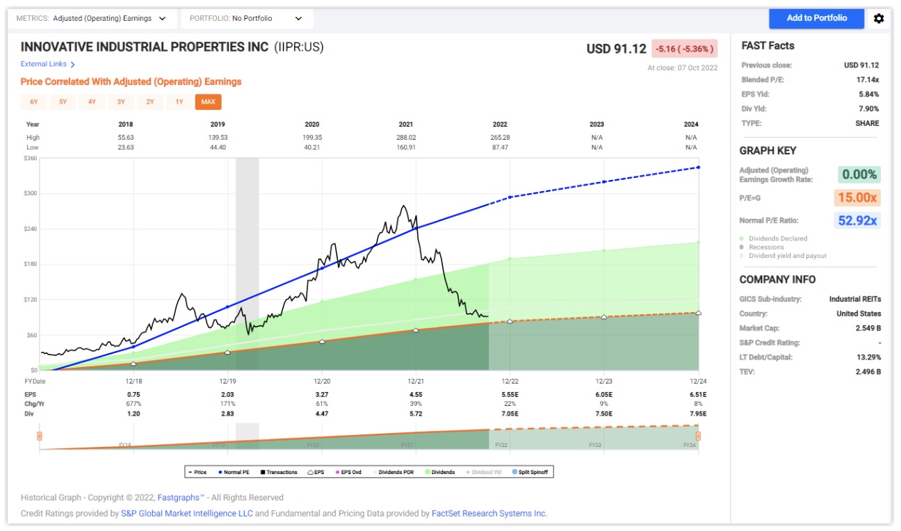Open the PORTFOLIO dropdown
Image resolution: width=901 pixels, height=531 pixels.
pos(247,19)
